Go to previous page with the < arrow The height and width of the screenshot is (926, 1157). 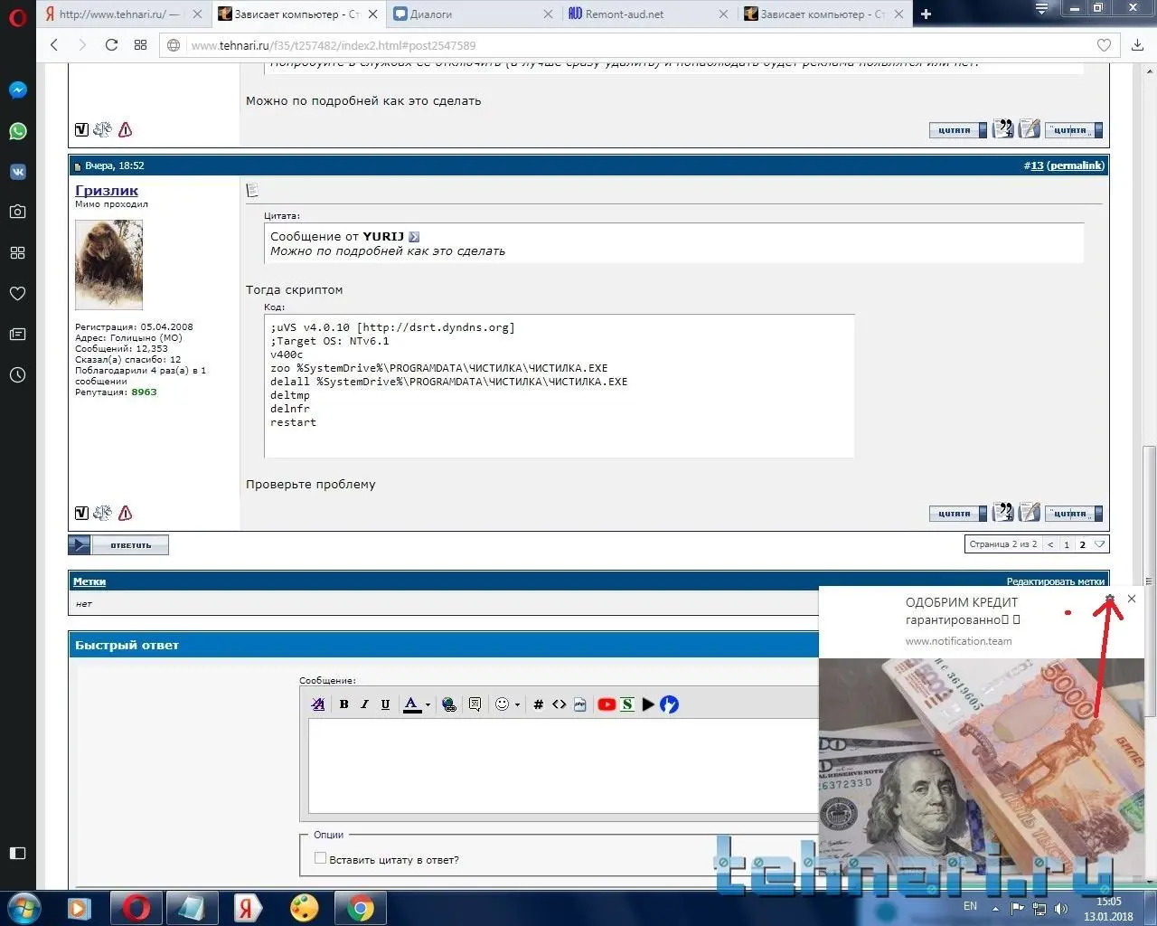1050,544
